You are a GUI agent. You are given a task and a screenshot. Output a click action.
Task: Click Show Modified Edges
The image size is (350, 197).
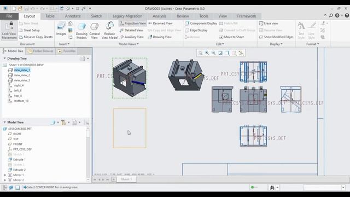pyautogui.click(x=276, y=37)
